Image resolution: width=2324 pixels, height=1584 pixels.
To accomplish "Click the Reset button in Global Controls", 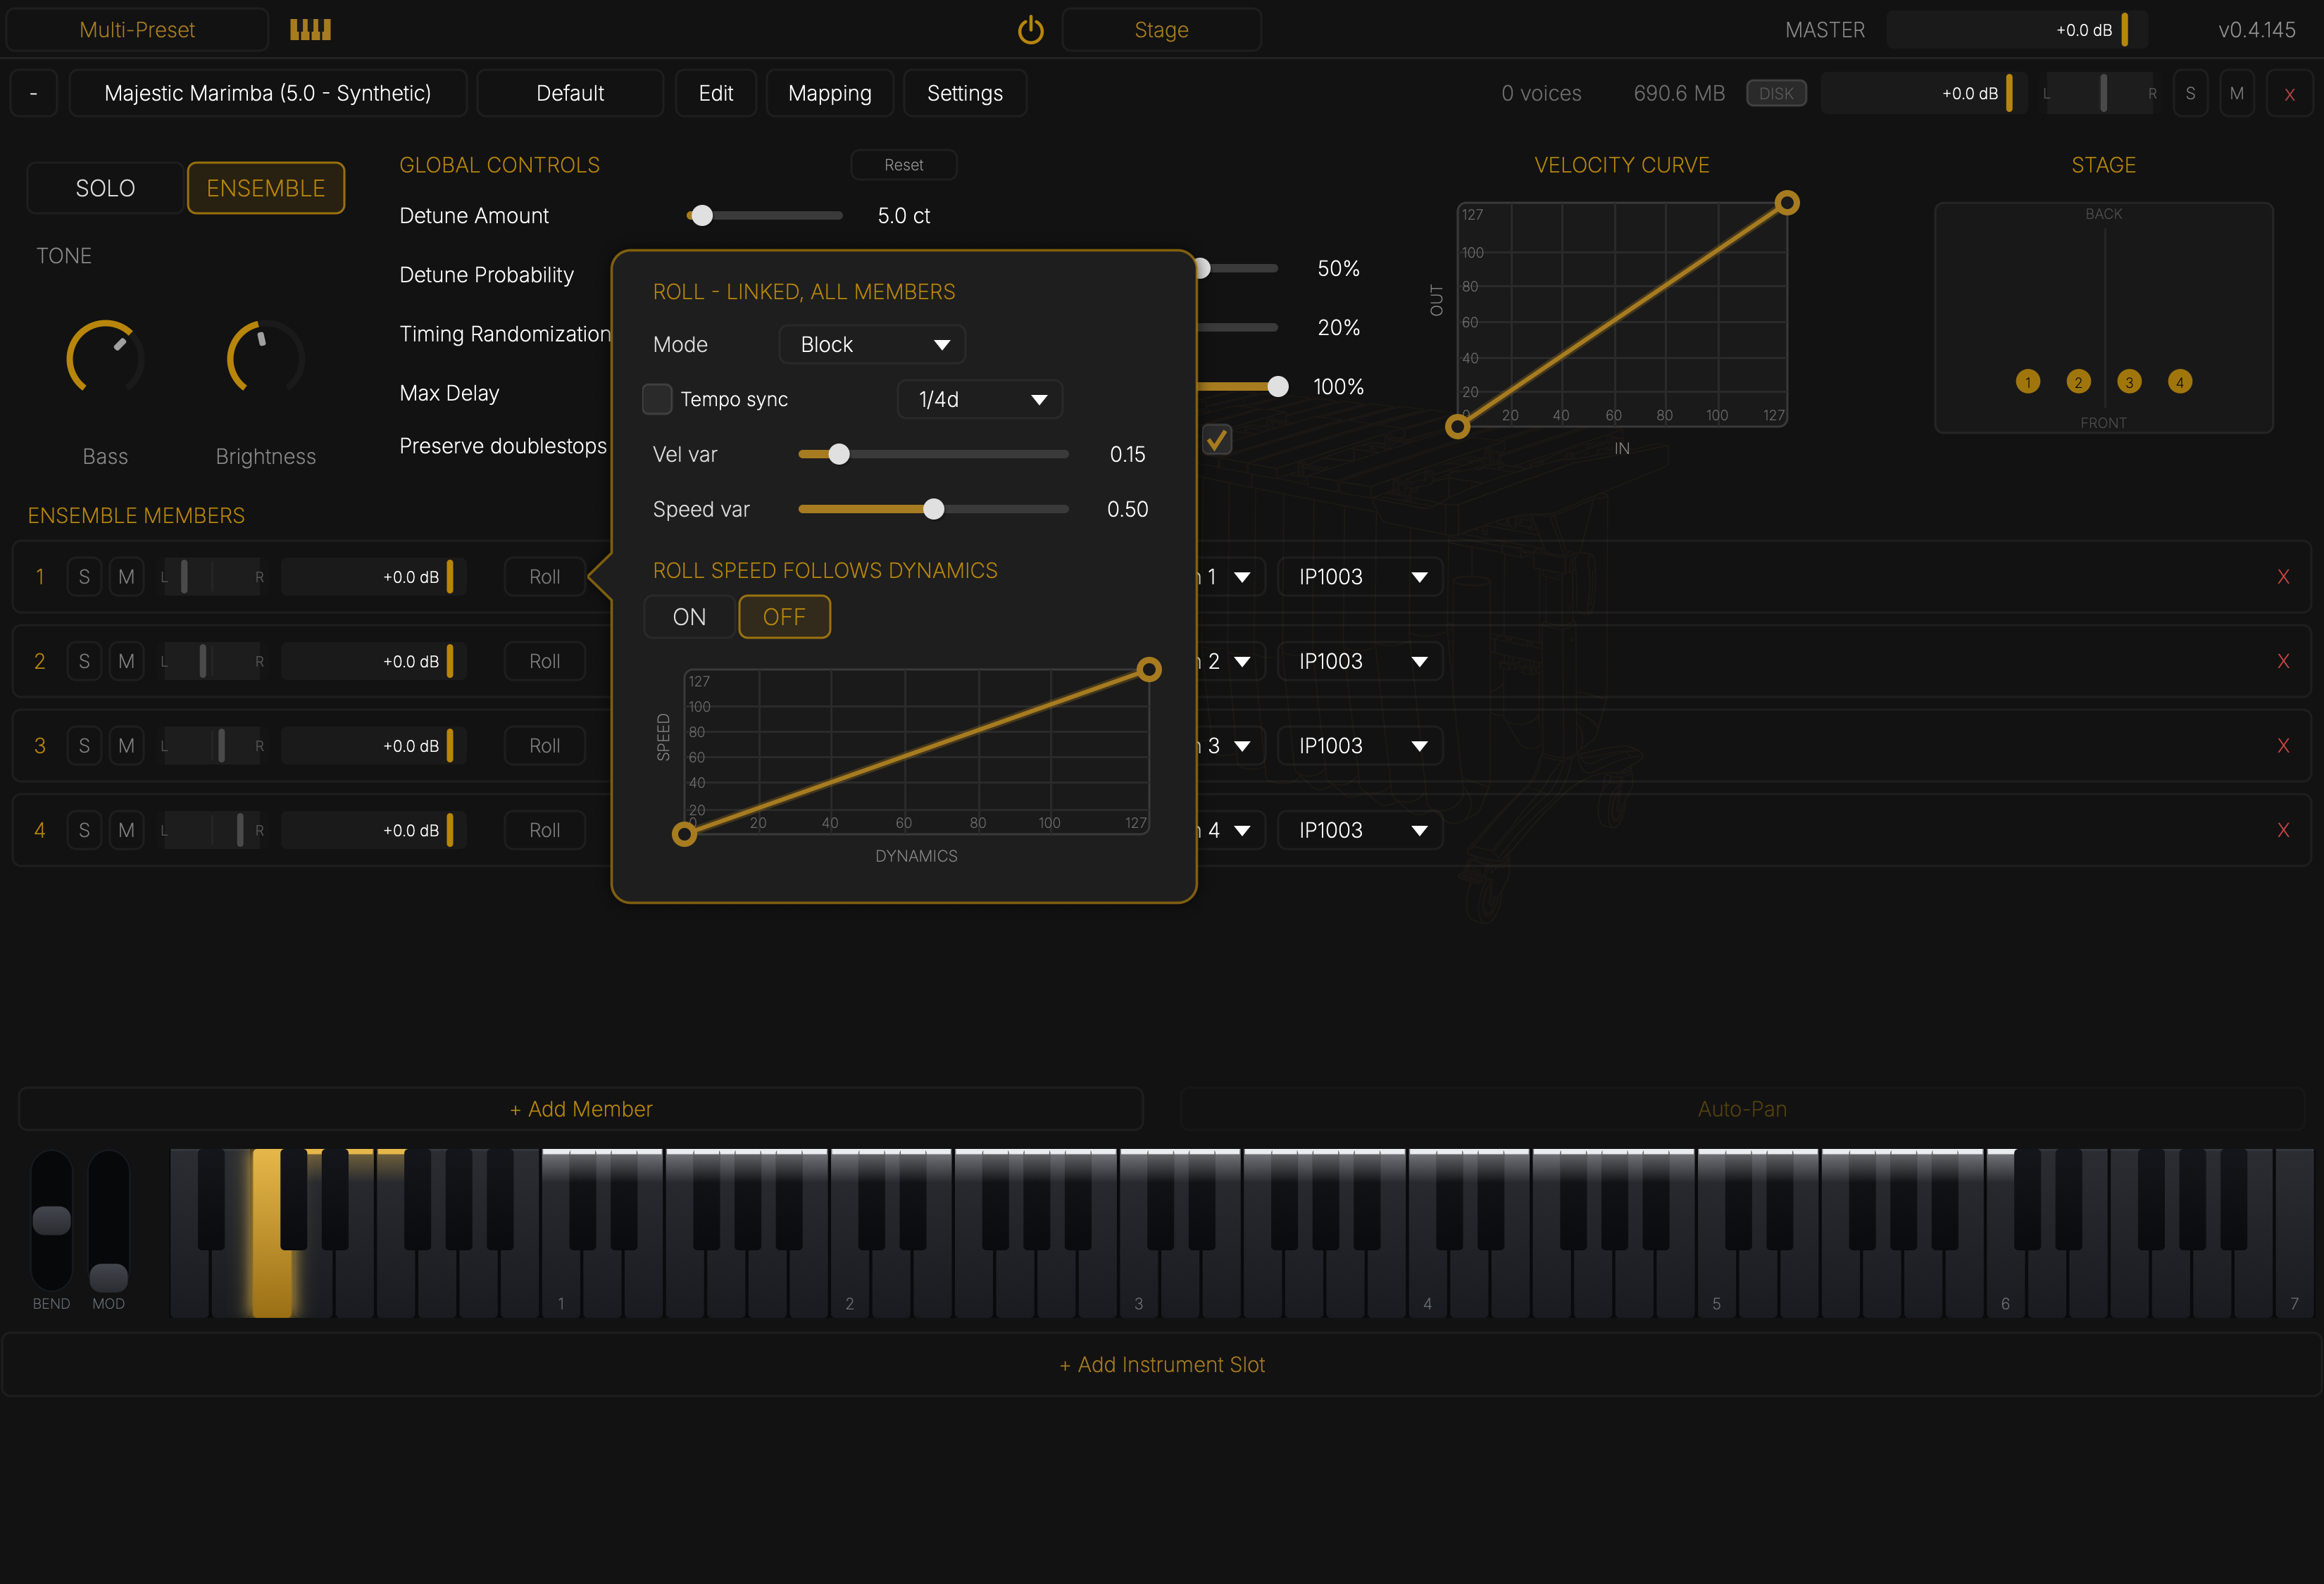I will pos(904,165).
